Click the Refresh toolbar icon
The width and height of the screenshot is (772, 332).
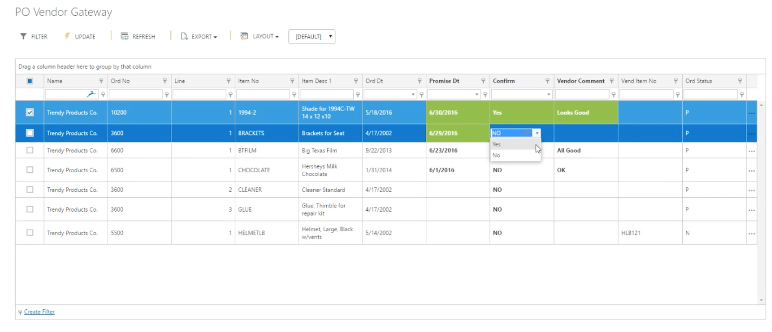124,37
